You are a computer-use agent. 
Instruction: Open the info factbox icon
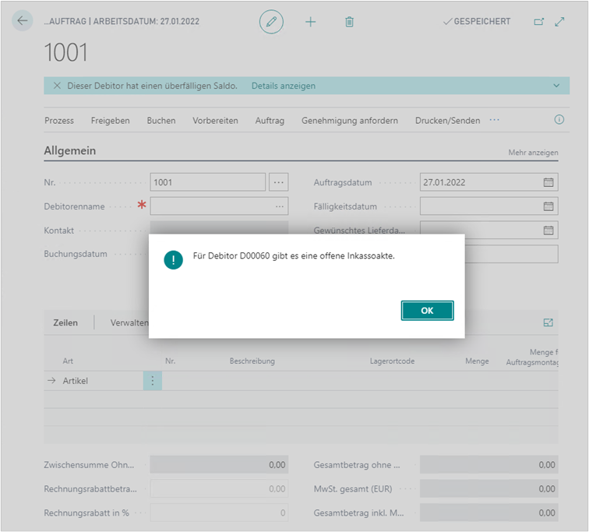(559, 120)
